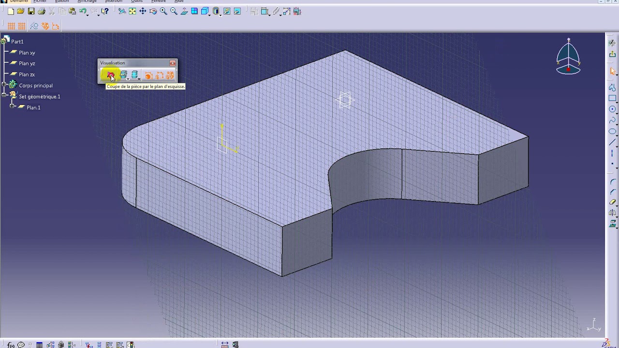
Task: Click the Select arrow tool
Action: pos(612,72)
